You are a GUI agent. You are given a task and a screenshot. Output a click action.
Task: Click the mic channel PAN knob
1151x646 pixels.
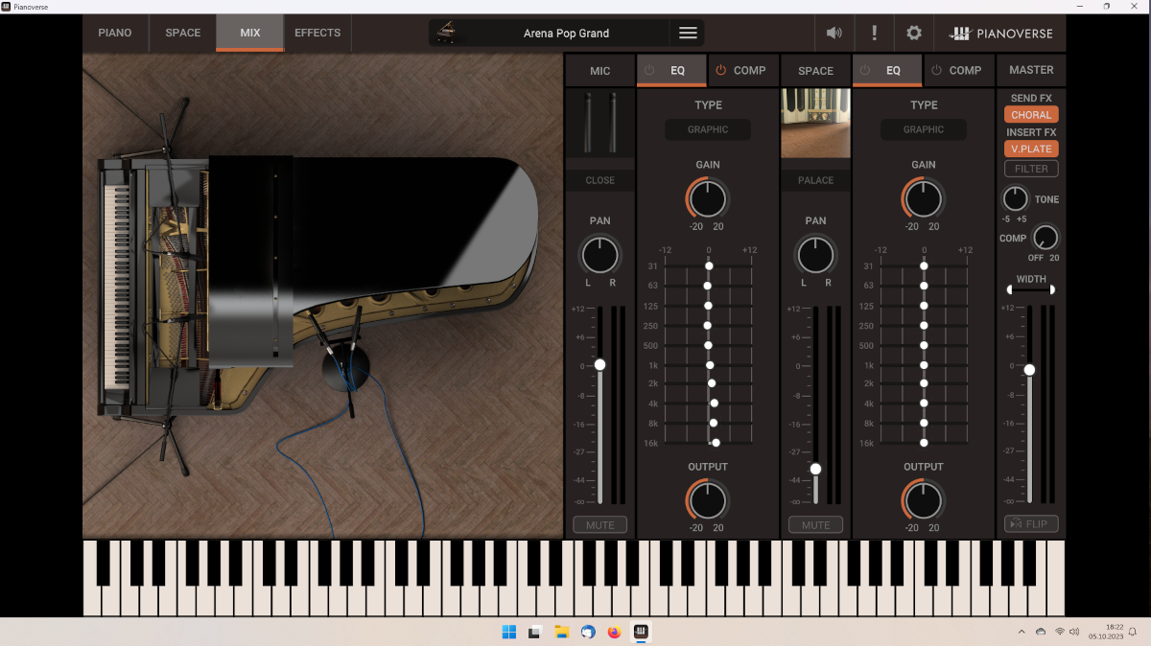600,255
